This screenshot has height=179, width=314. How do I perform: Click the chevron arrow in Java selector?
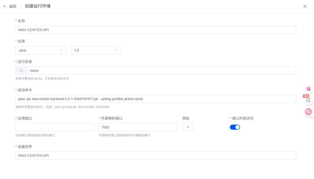coord(61,50)
